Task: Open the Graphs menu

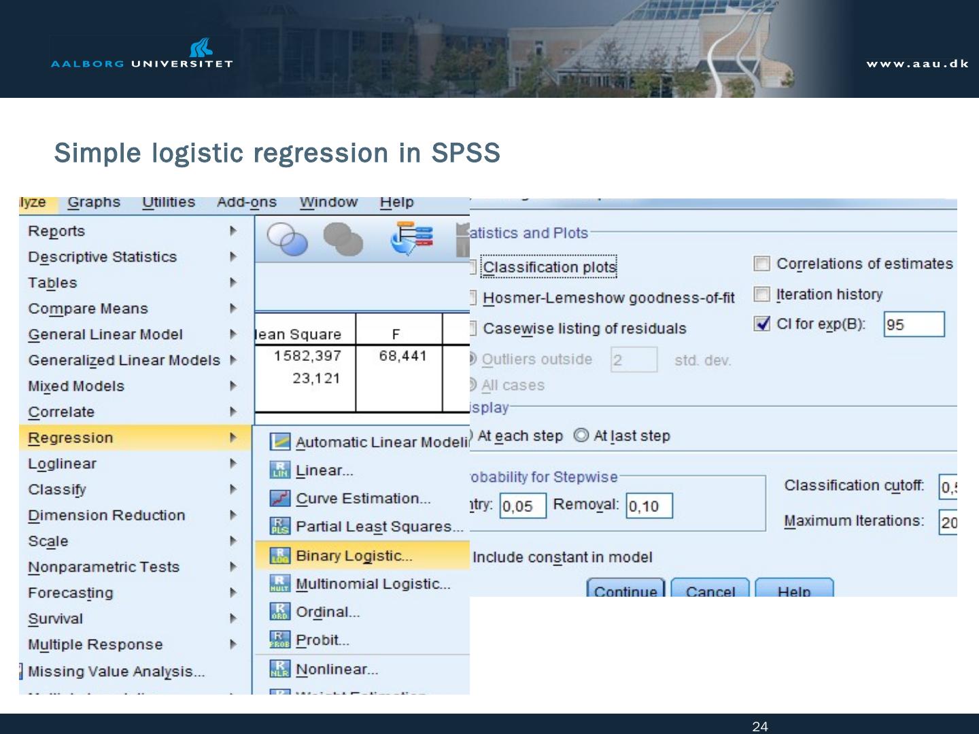Action: point(94,203)
